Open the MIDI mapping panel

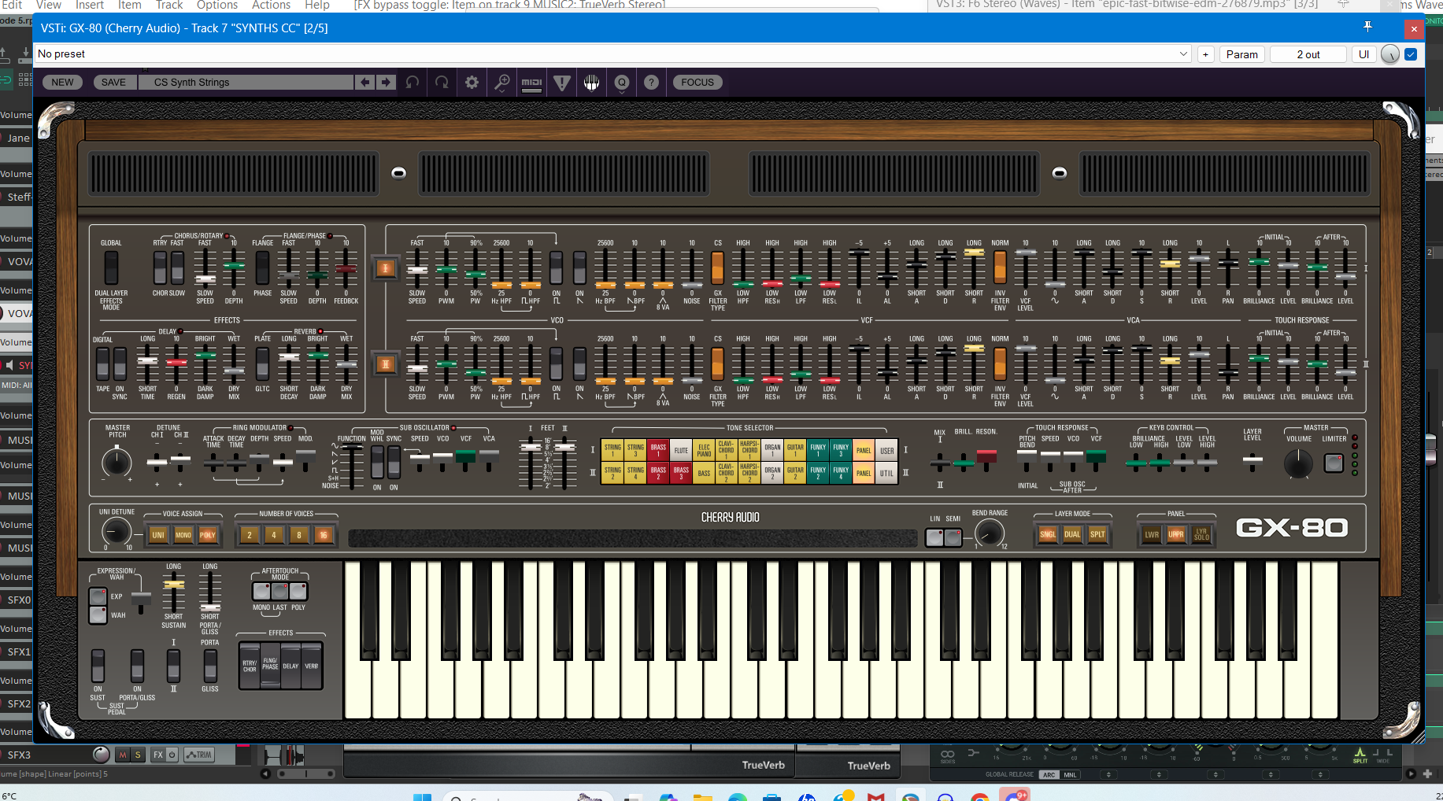click(x=532, y=82)
